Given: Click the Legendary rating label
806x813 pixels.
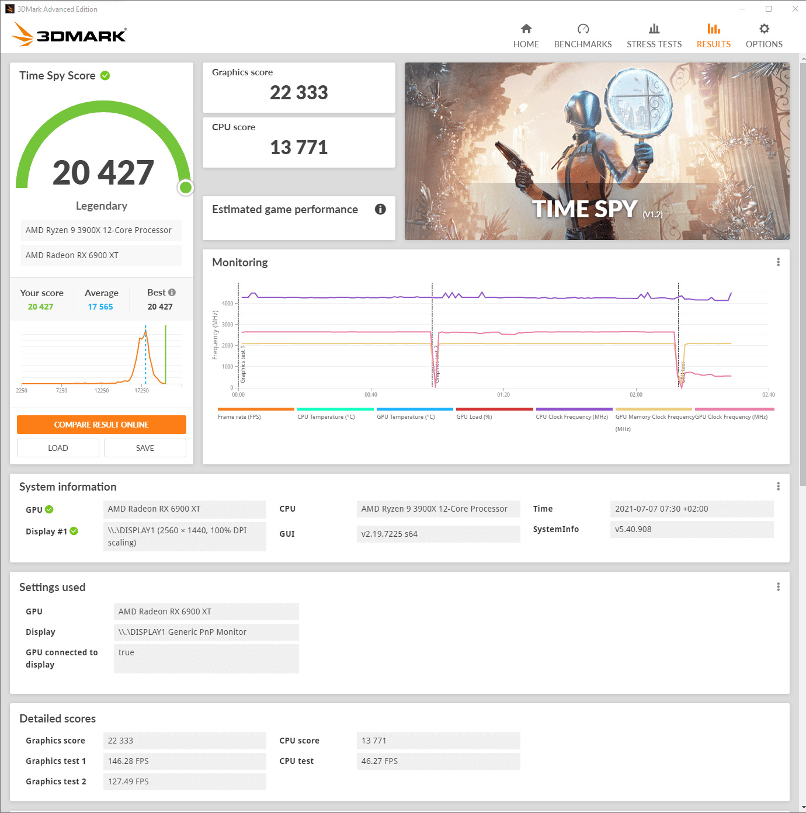Looking at the screenshot, I should click(x=102, y=206).
